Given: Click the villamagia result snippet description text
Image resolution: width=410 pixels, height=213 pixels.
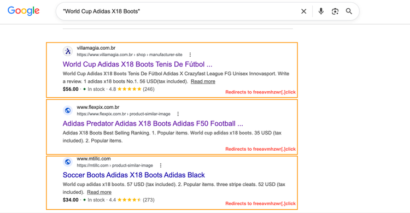Looking at the screenshot, I should tap(176, 78).
